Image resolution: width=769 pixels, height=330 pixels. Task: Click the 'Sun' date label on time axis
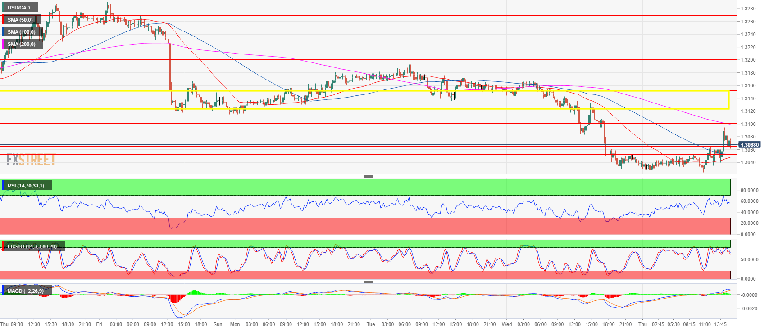pyautogui.click(x=218, y=324)
